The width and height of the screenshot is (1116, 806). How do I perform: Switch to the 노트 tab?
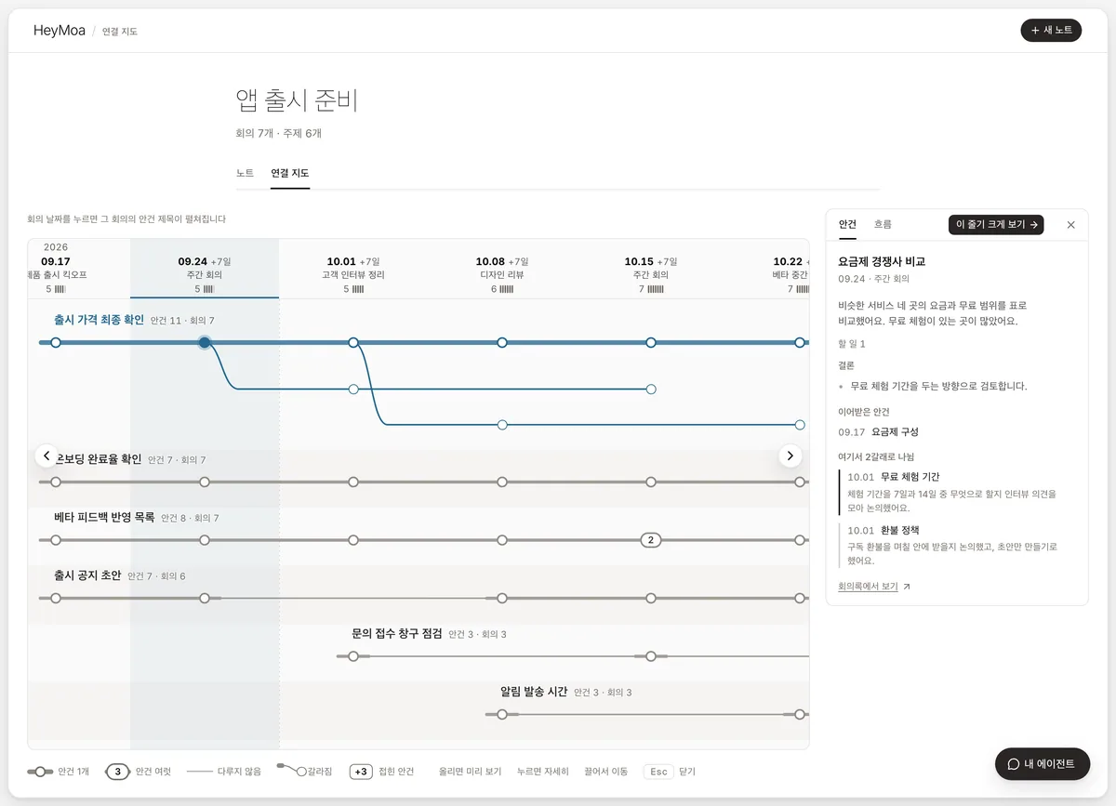[245, 173]
